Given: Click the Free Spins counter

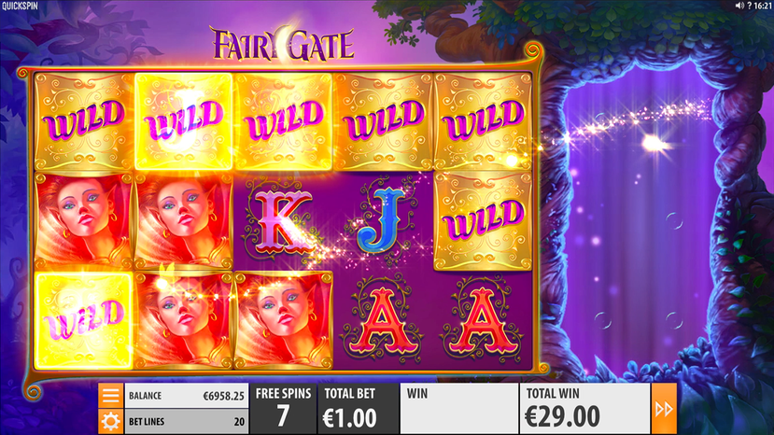Looking at the screenshot, I should tap(283, 409).
